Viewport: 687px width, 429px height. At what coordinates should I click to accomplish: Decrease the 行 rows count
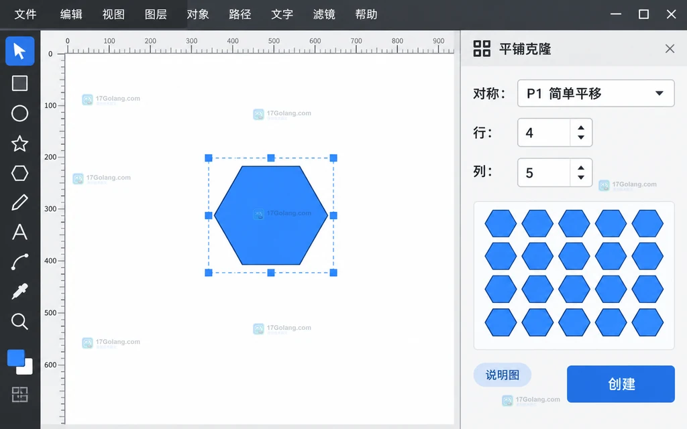[581, 137]
